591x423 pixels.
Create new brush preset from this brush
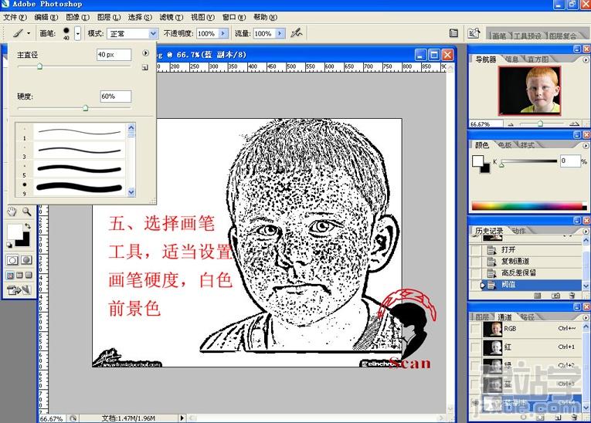coord(145,68)
